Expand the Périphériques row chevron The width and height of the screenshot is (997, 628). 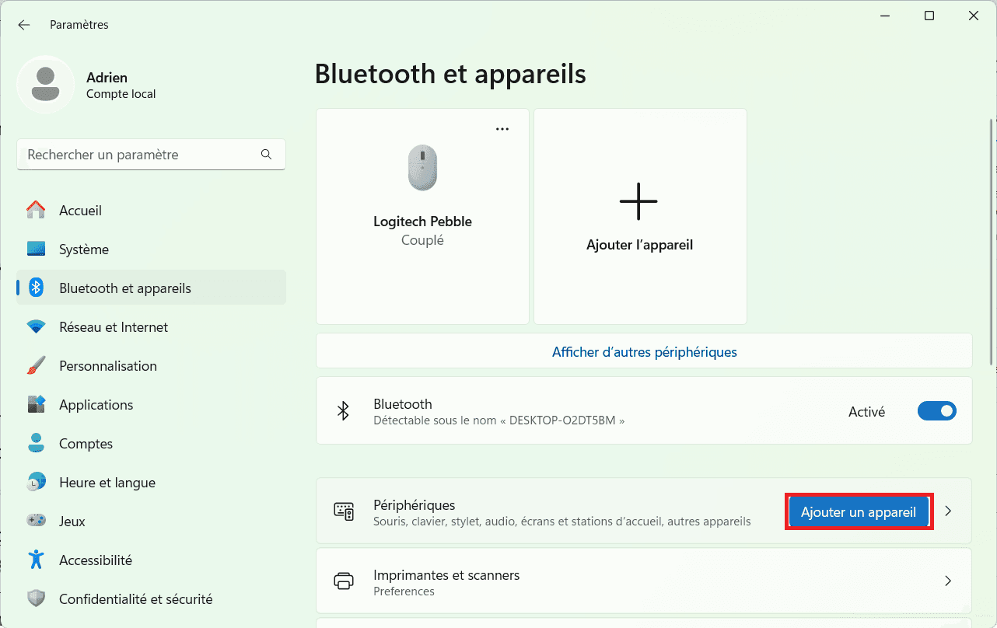948,511
